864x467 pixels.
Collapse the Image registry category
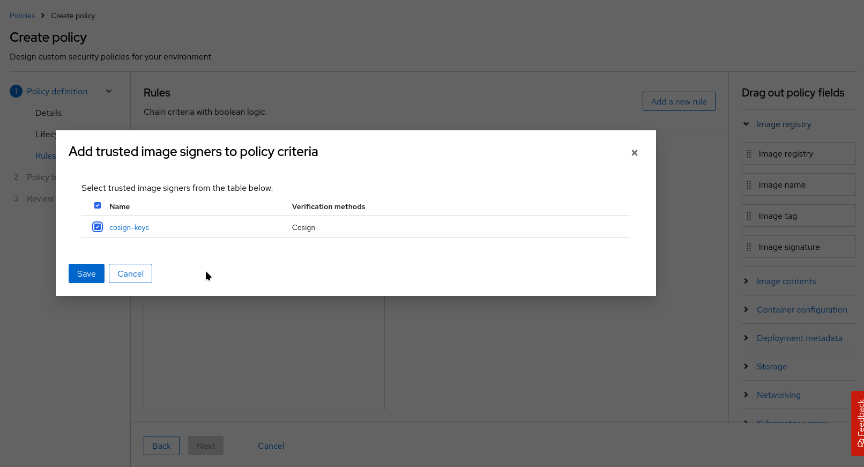tap(746, 124)
